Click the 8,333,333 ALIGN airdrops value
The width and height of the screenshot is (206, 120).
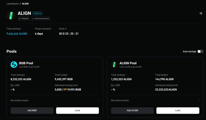(x=21, y=79)
